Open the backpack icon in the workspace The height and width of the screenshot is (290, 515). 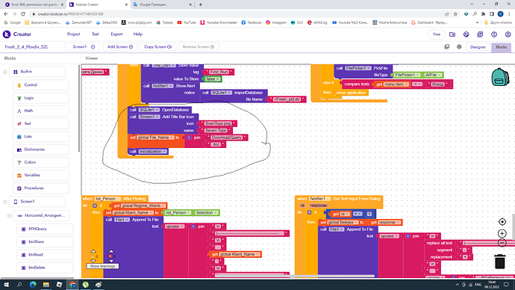500,77
